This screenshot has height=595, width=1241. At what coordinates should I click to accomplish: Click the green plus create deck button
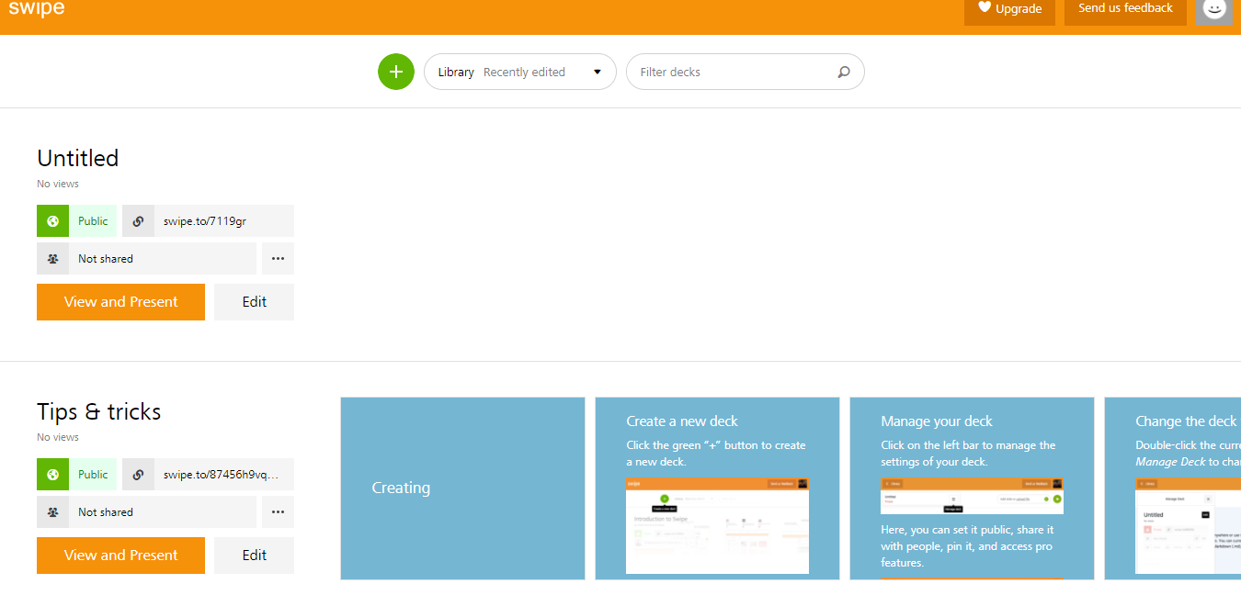pyautogui.click(x=396, y=72)
